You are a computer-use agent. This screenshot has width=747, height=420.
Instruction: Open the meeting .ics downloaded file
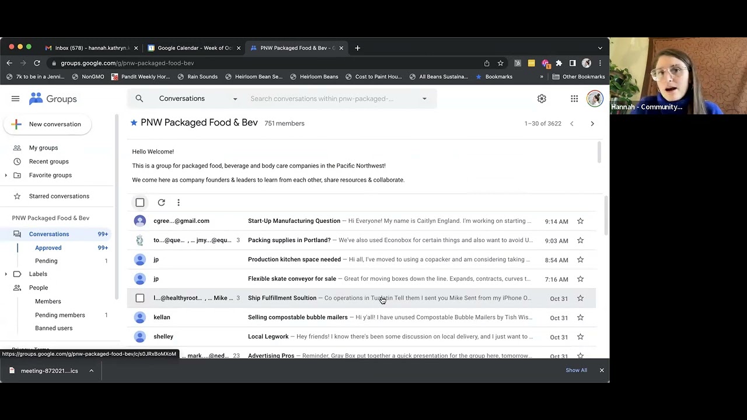point(50,371)
